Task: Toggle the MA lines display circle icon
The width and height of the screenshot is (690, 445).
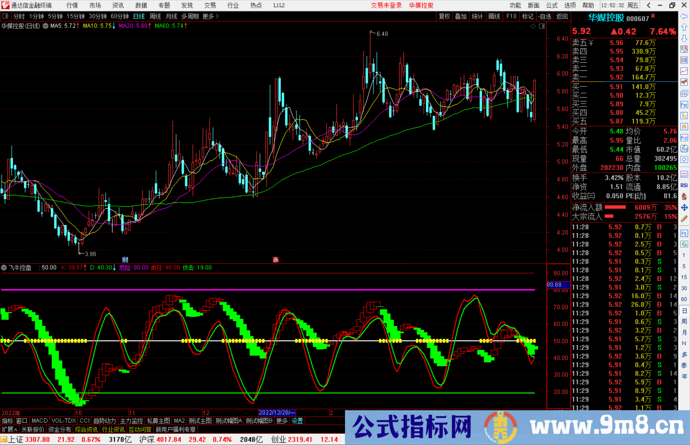Action: [x=45, y=26]
